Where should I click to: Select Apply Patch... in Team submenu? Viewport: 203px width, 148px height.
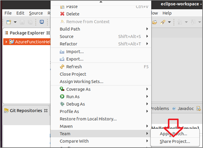(173, 134)
